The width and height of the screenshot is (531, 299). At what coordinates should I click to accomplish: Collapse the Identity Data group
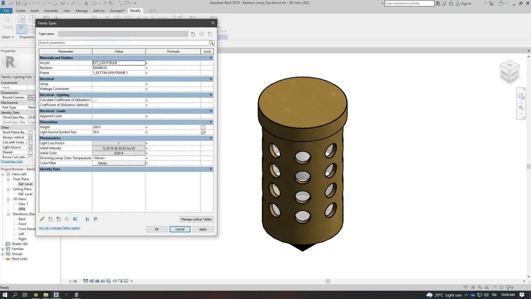pos(211,169)
